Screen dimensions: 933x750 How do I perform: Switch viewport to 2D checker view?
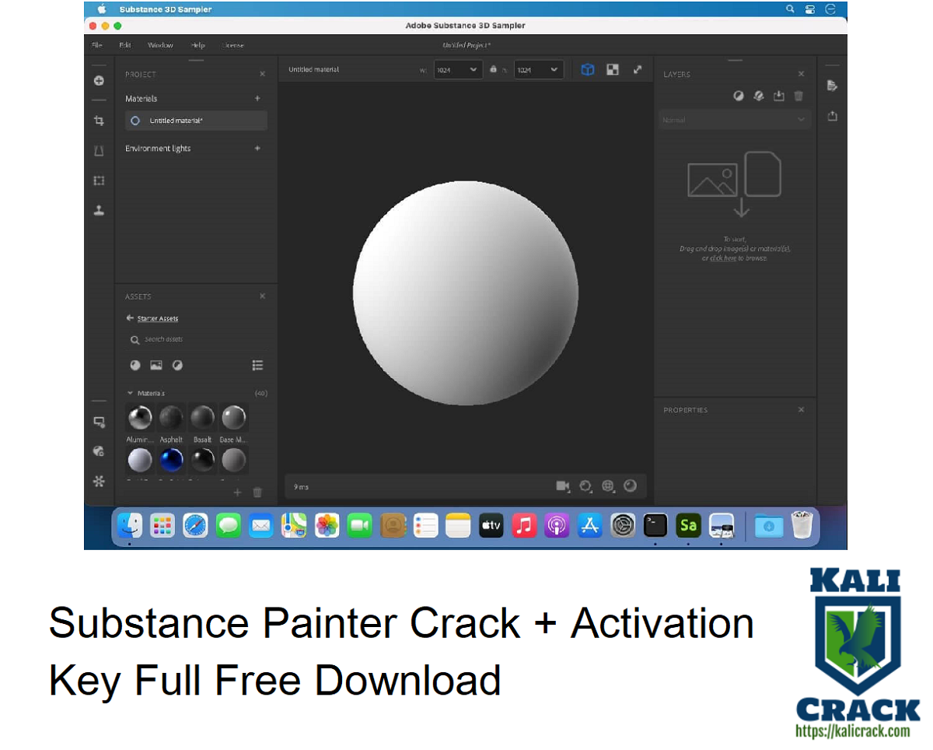(x=613, y=69)
